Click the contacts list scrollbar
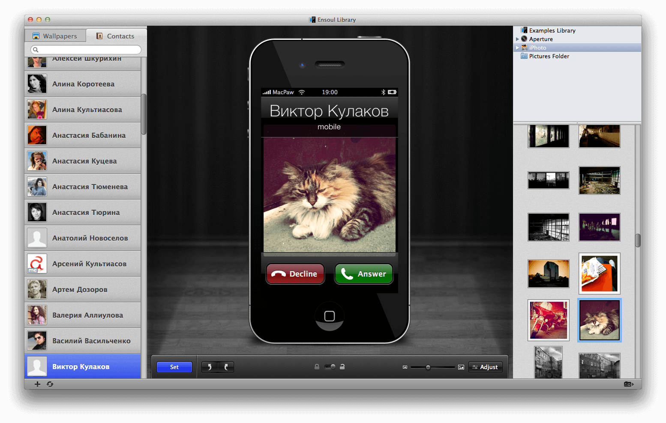The image size is (666, 423). [144, 114]
